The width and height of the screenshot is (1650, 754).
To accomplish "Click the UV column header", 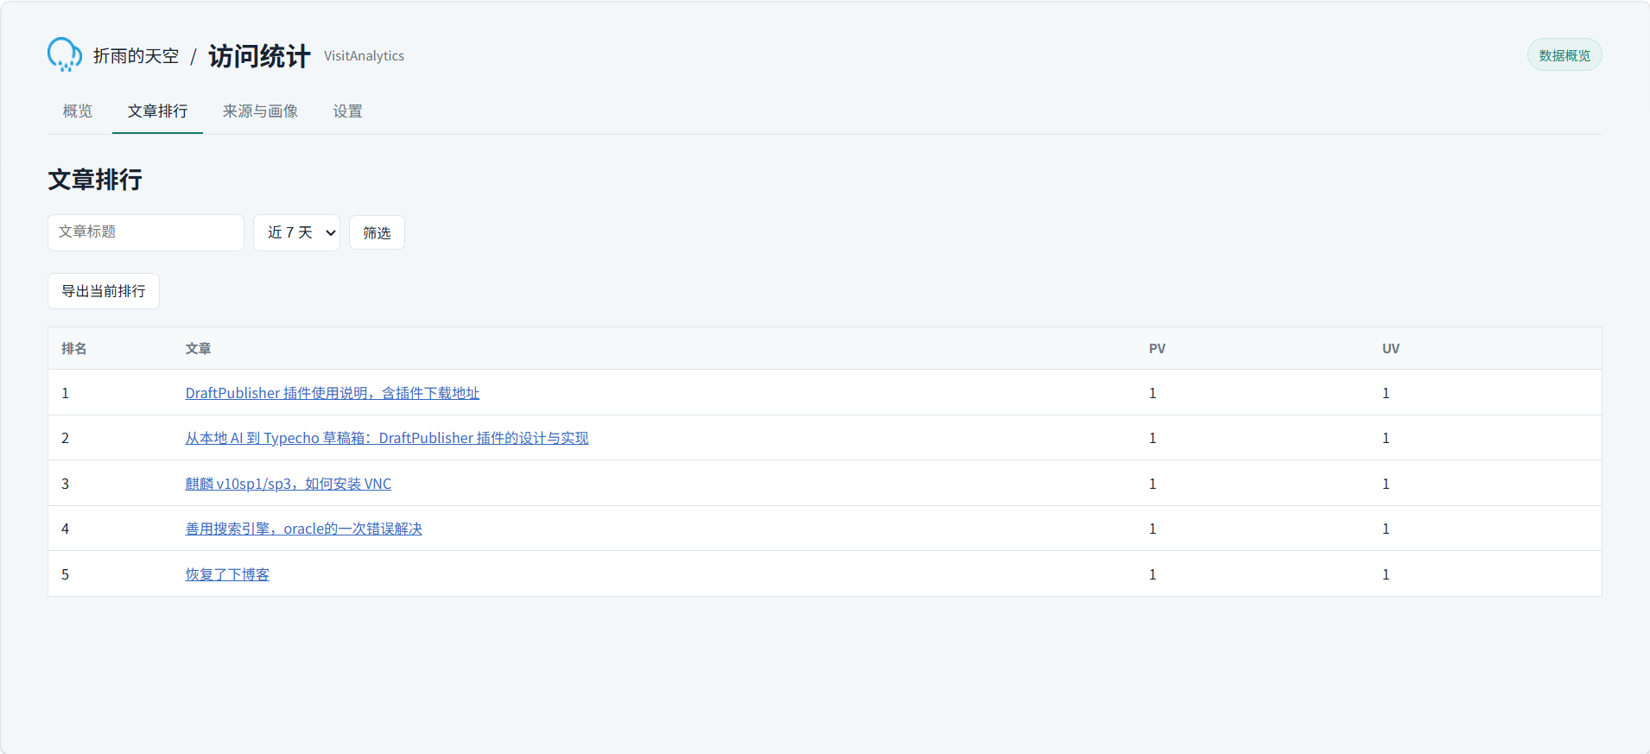I will coord(1391,349).
